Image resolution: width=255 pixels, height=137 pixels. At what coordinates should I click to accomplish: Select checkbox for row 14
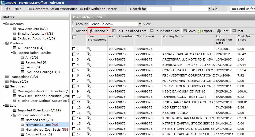pos(74,118)
